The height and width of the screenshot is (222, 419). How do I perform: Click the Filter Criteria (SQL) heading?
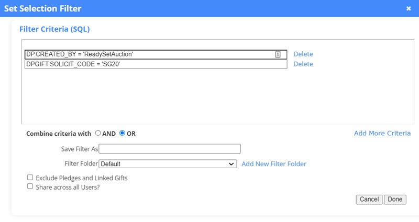(x=54, y=29)
